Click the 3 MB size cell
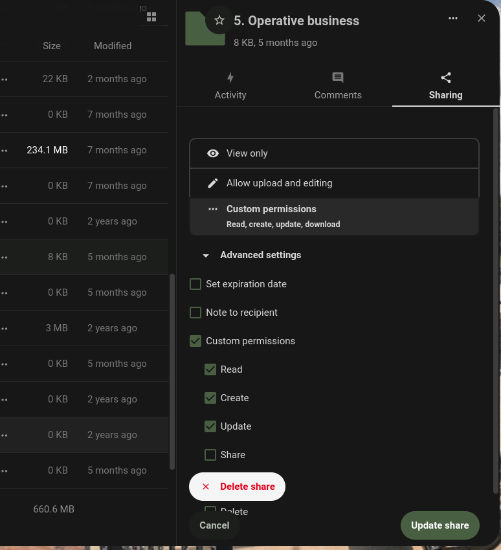The width and height of the screenshot is (501, 550). pyautogui.click(x=56, y=328)
